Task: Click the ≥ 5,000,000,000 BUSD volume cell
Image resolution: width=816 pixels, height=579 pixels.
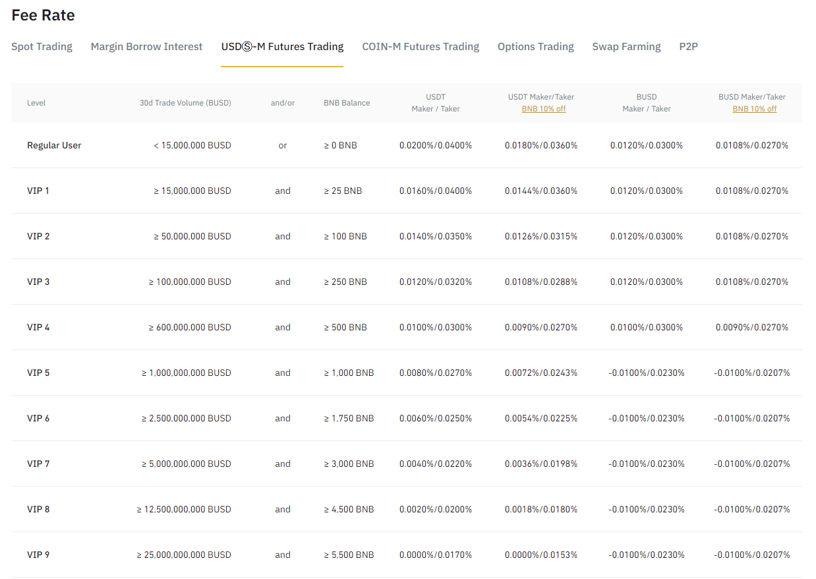Action: [187, 464]
